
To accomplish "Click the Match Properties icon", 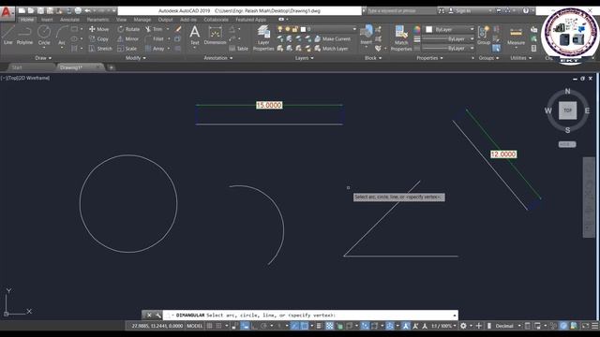I will pyautogui.click(x=401, y=37).
